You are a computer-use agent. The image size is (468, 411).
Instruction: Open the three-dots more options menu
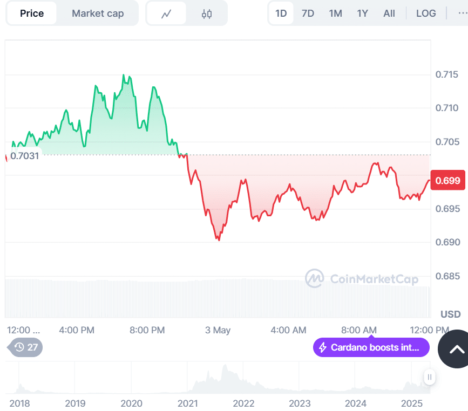pyautogui.click(x=463, y=13)
